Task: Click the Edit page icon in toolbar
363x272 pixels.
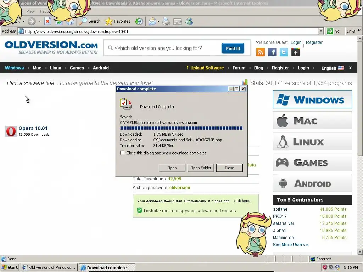Action: point(178,22)
